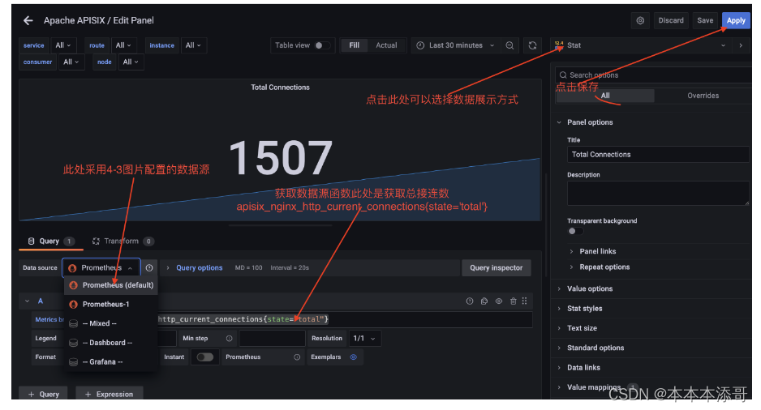Click the clock icon in time picker

420,45
